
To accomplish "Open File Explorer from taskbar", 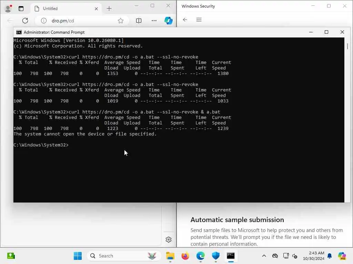I will [170, 256].
